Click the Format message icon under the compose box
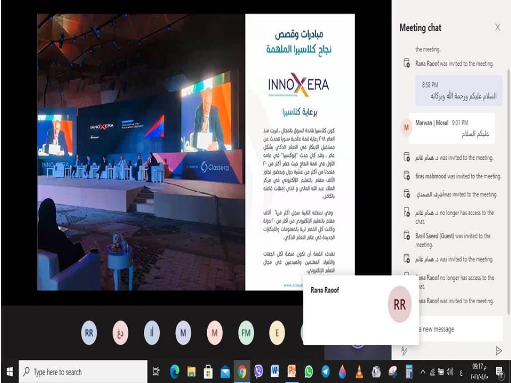This screenshot has height=383, width=511. (x=404, y=351)
